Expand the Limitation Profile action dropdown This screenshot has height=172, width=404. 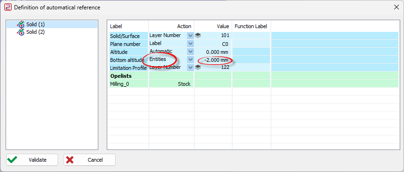click(191, 67)
